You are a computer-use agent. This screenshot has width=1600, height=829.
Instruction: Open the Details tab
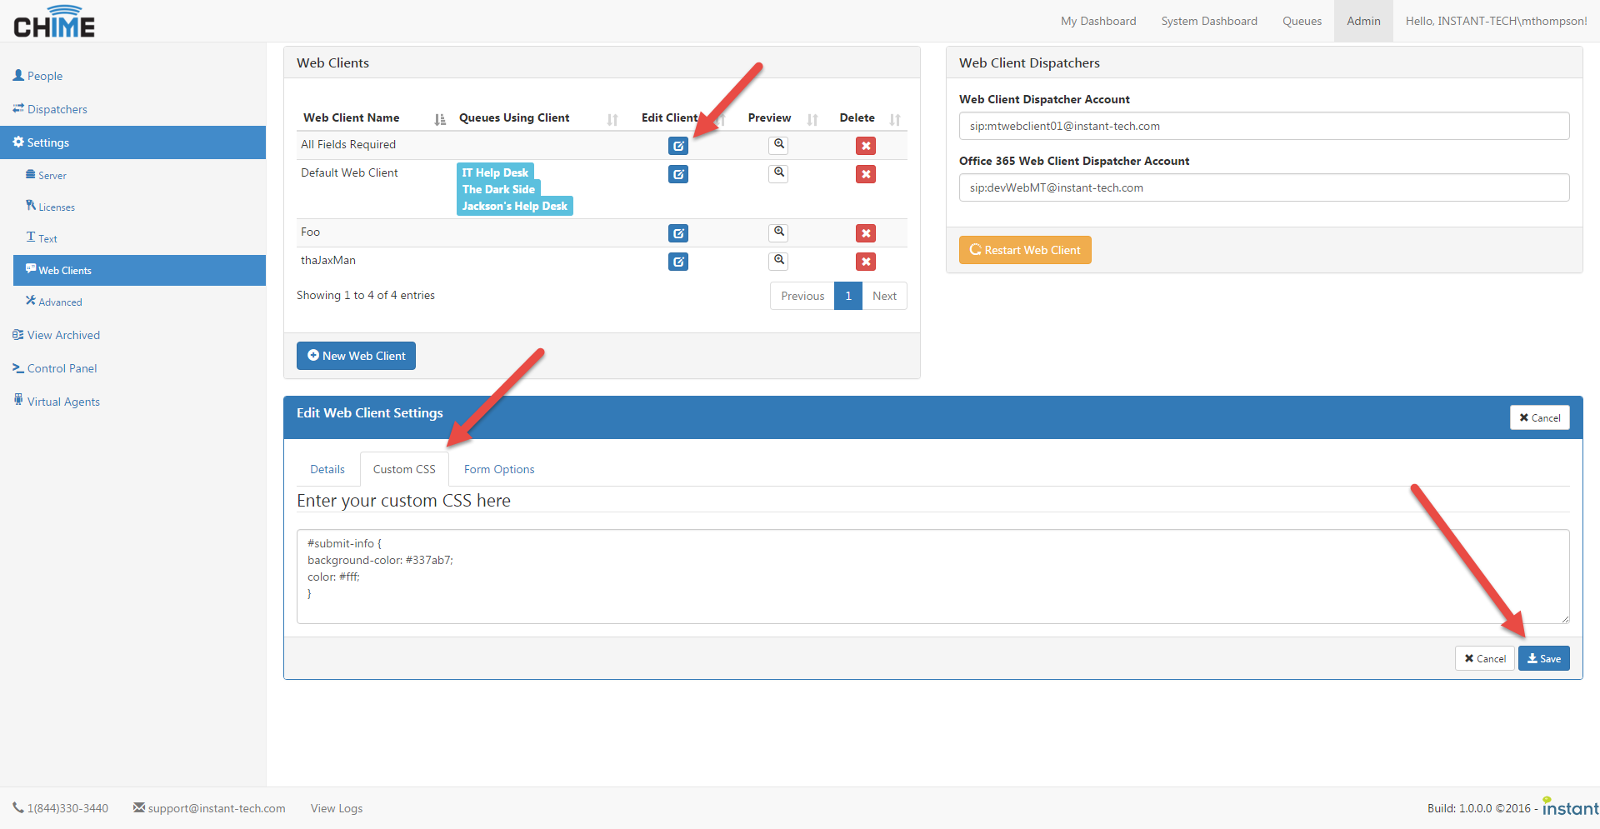(327, 470)
